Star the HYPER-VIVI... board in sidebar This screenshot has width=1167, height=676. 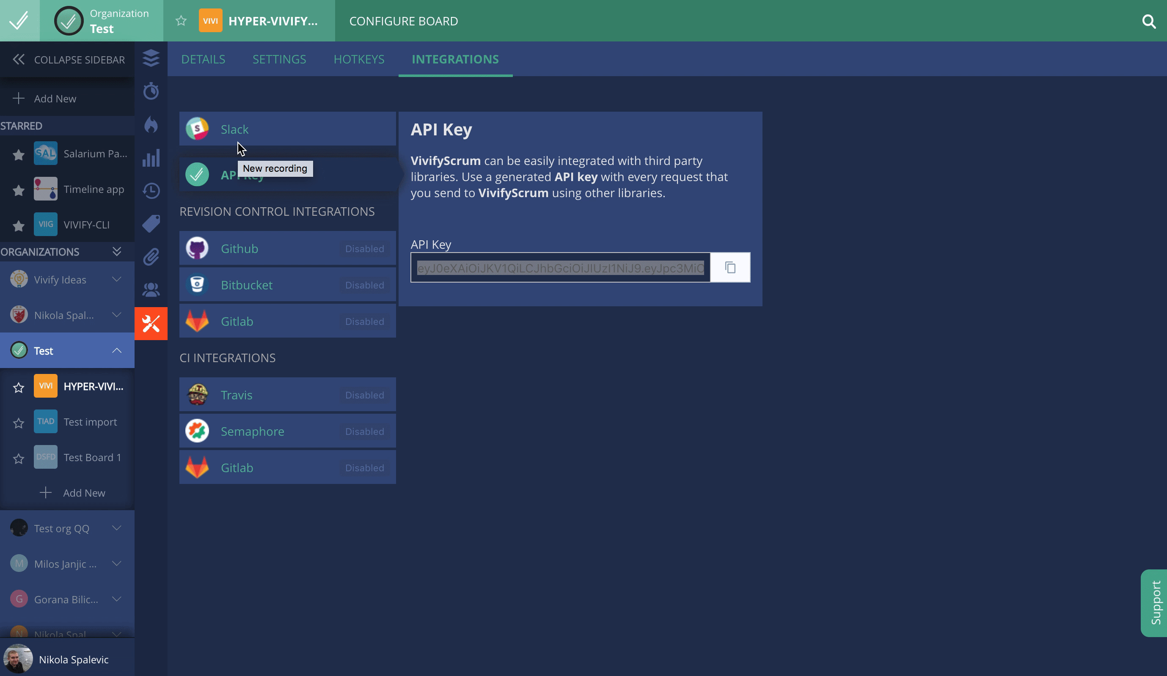[x=19, y=387]
